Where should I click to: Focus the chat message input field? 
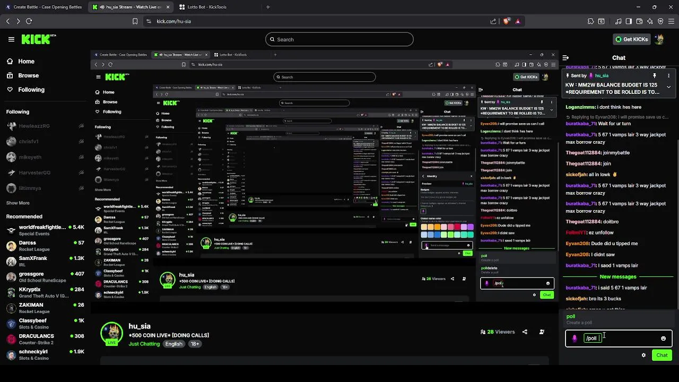(618, 338)
